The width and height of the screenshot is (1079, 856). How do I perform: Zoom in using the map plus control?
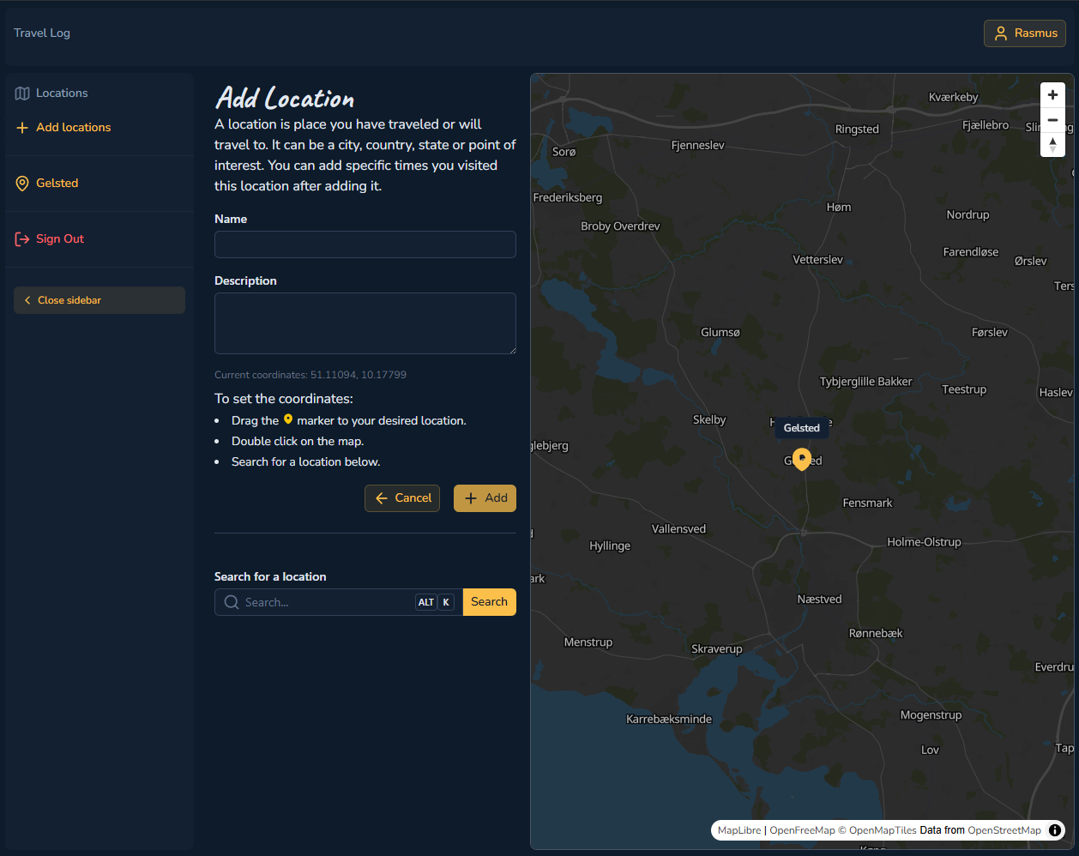click(1052, 94)
